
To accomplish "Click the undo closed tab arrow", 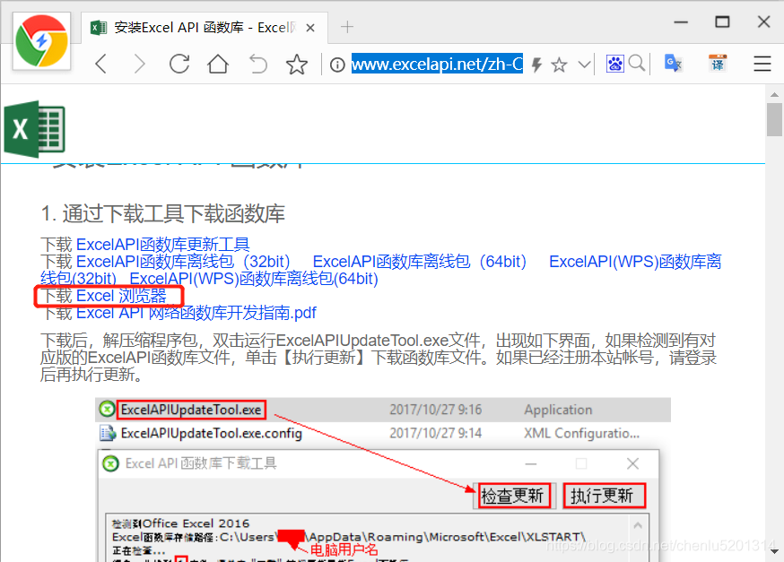I will pos(258,64).
